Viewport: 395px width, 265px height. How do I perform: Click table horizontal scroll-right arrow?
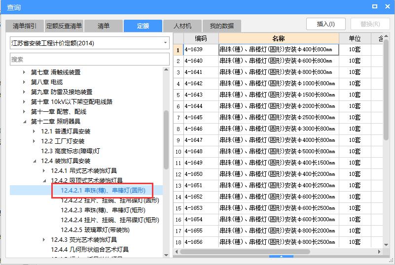point(379,251)
